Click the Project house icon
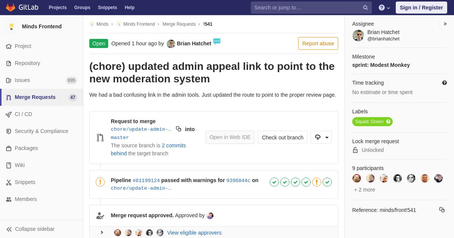The height and width of the screenshot is (238, 454). point(9,46)
